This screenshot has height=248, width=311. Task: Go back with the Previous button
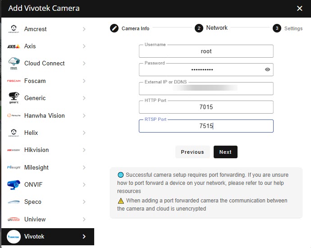point(192,152)
